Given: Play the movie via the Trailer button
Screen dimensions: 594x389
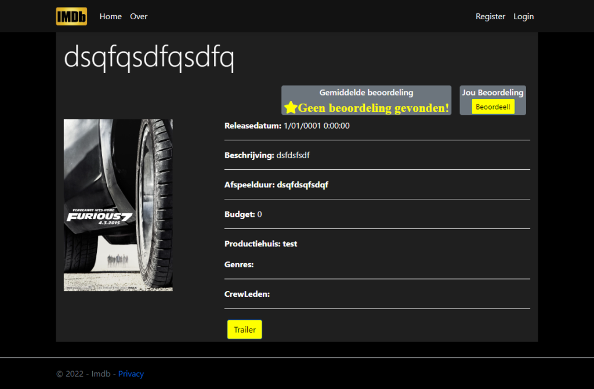Looking at the screenshot, I should pos(244,329).
